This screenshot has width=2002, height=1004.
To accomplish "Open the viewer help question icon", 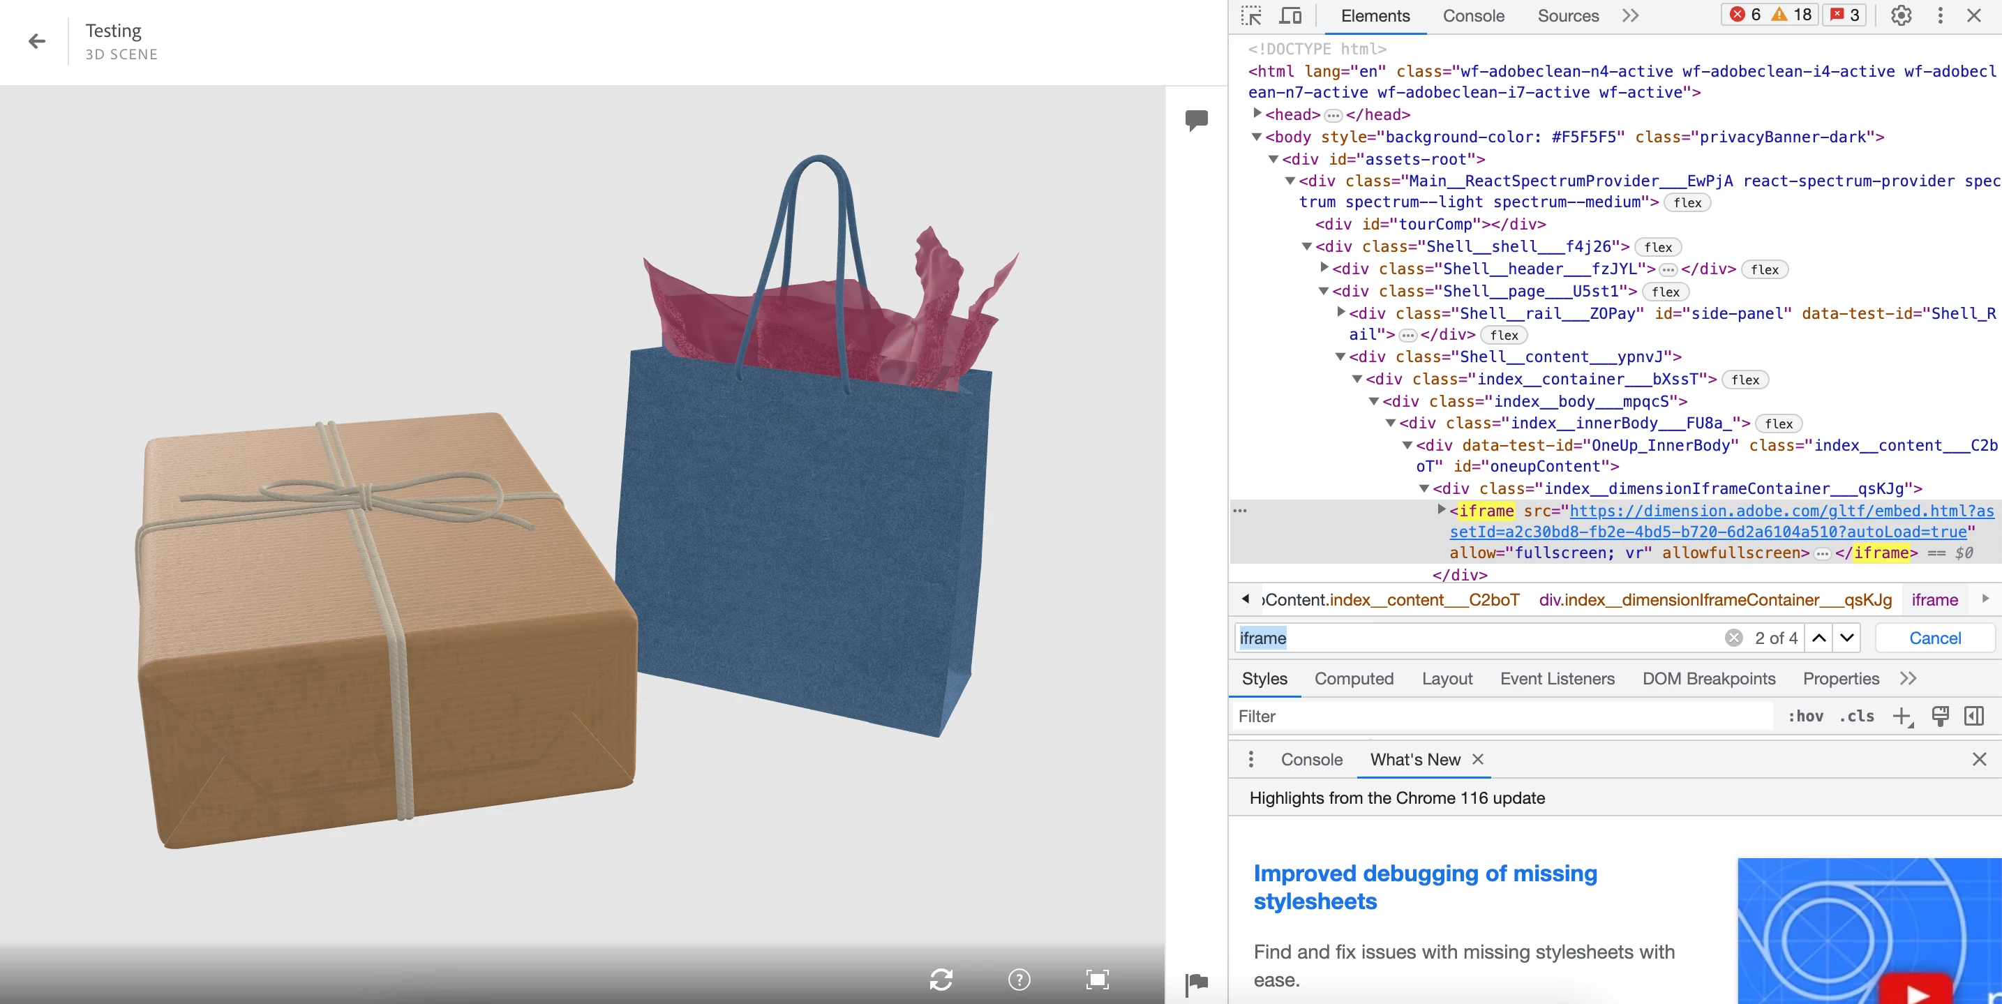I will pyautogui.click(x=1019, y=979).
